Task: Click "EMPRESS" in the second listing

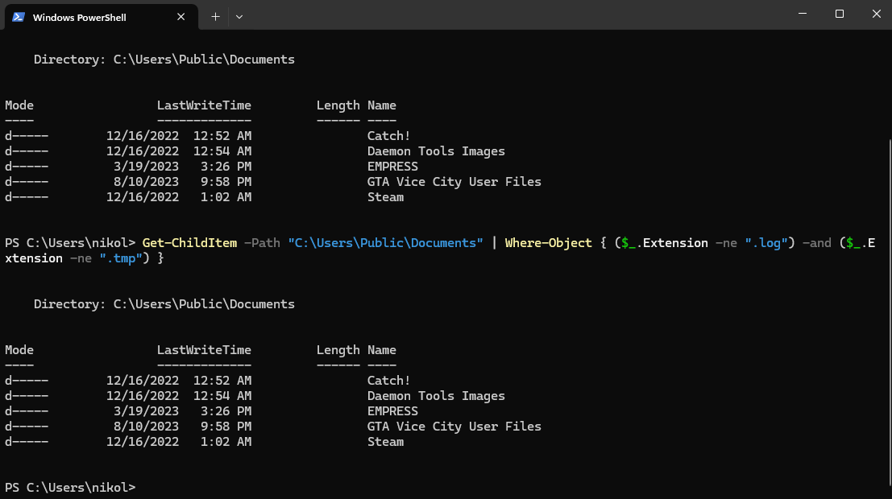Action: pyautogui.click(x=392, y=411)
